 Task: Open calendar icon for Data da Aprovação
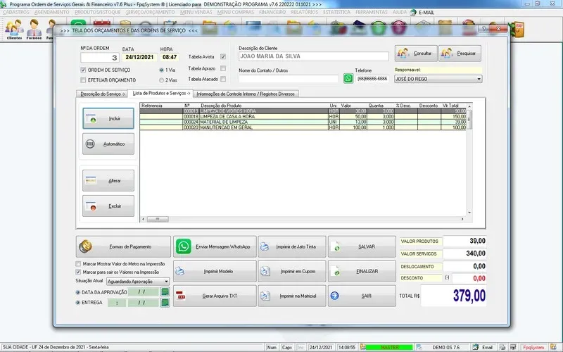pyautogui.click(x=165, y=291)
